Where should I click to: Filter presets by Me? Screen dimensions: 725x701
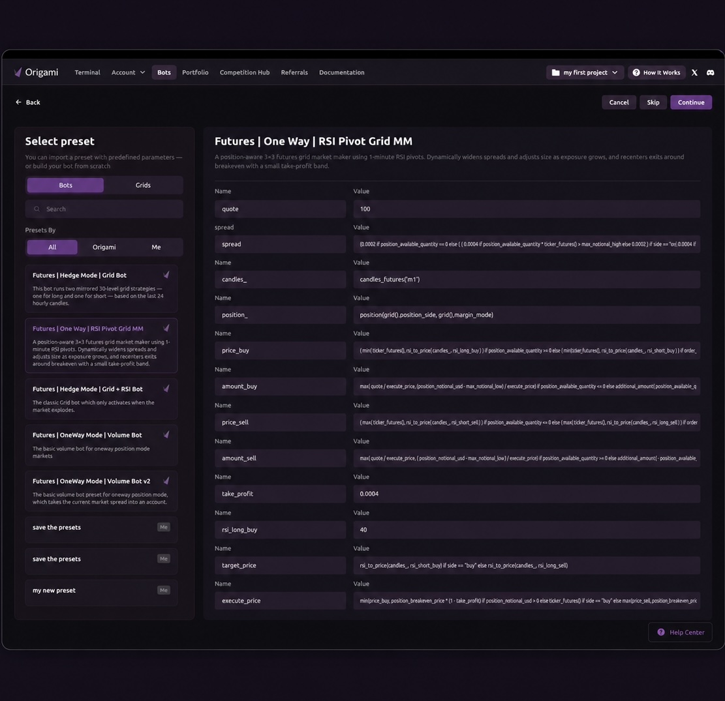click(x=156, y=247)
